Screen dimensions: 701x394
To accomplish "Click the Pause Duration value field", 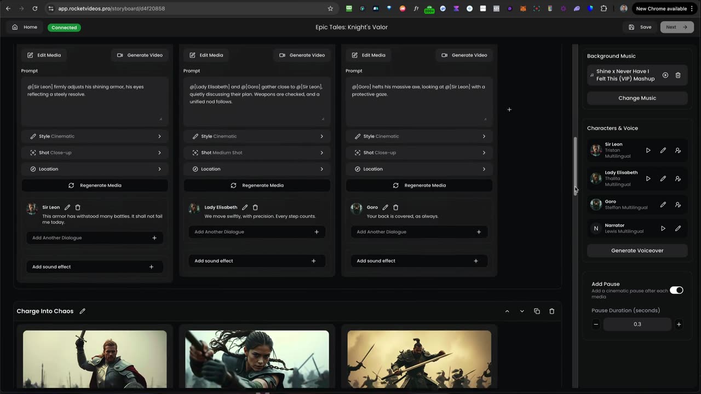I will 637,325.
